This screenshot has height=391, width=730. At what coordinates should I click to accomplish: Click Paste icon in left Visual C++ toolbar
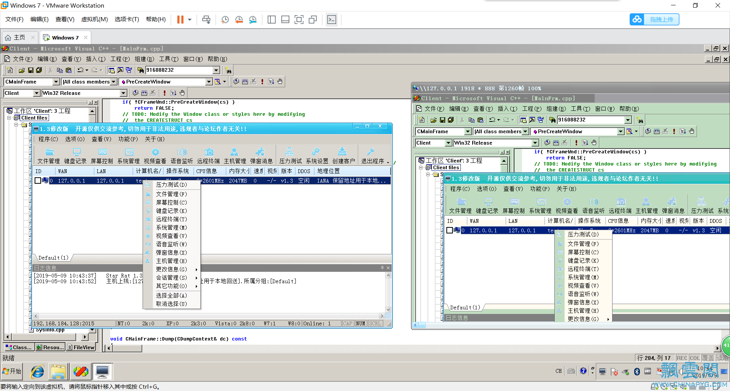(x=68, y=70)
